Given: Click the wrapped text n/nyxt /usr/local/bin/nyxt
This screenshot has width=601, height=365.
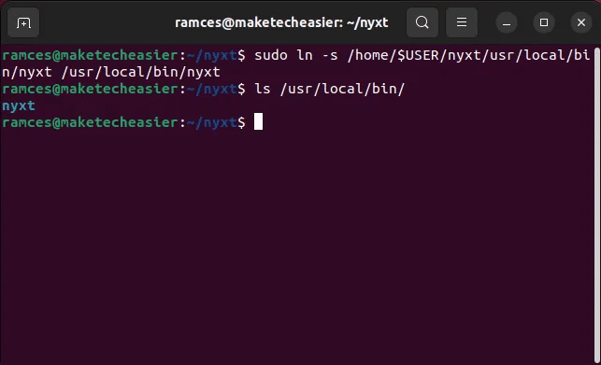Looking at the screenshot, I should pos(111,72).
